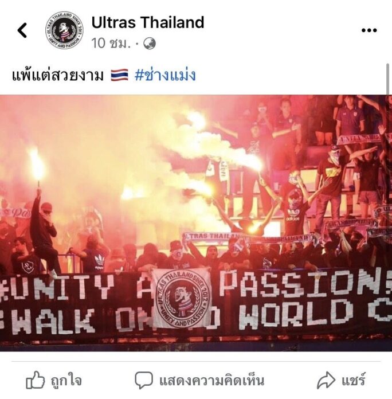The height and width of the screenshot is (399, 392).
Task: Click the post caption text แพ้แต่สวยงาม
Action: (58, 75)
